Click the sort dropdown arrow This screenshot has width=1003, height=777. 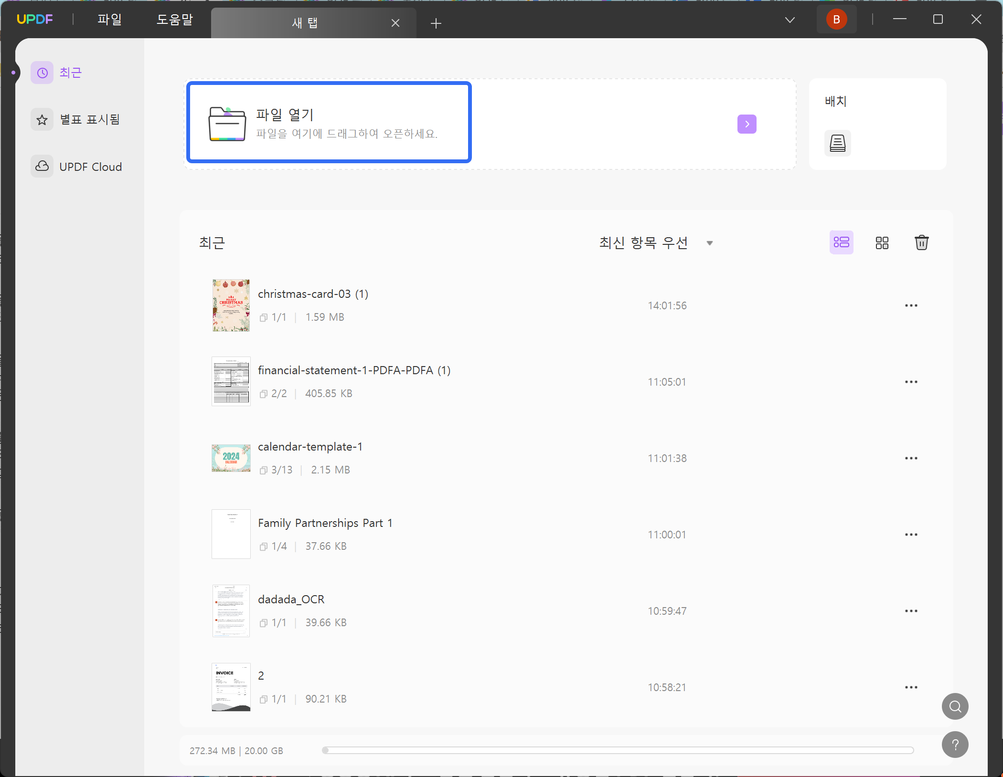coord(710,243)
